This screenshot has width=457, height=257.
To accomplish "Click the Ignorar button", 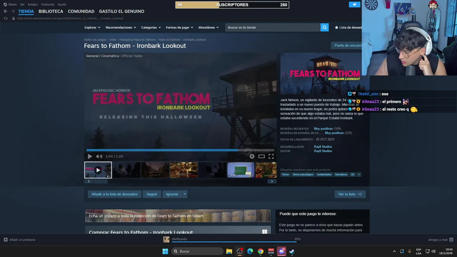I will (172, 194).
